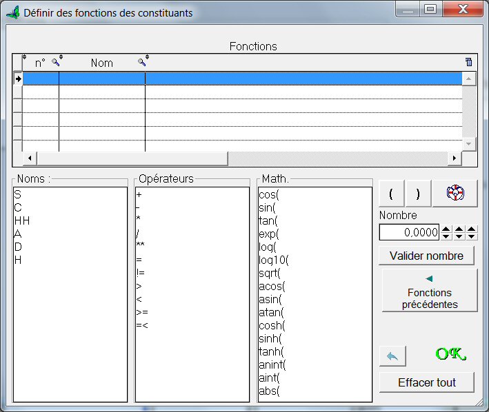489x412 pixels.
Task: Open the search magnifier in the Nom column header
Action: [141, 62]
